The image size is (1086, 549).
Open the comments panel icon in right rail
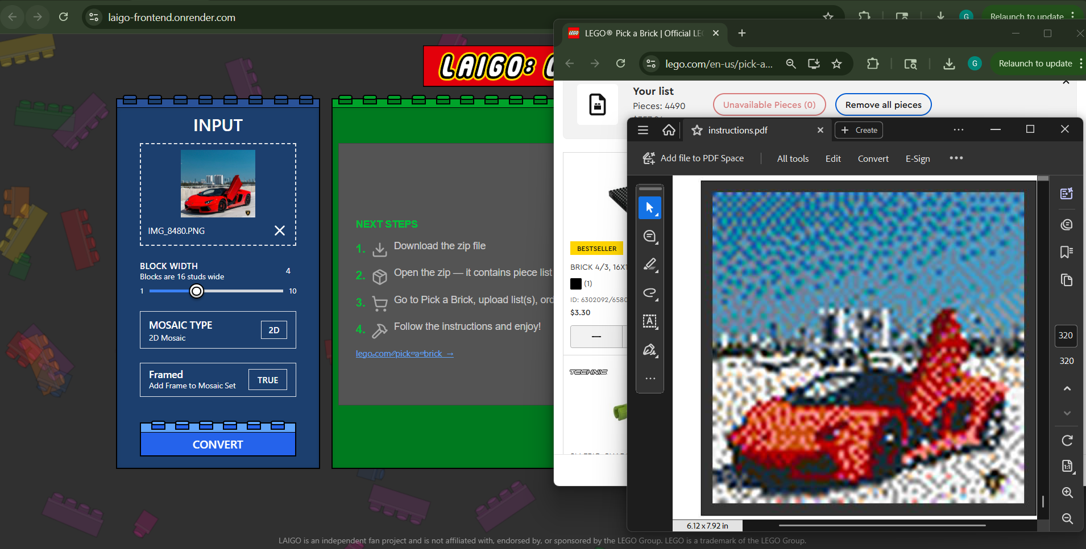[1067, 225]
